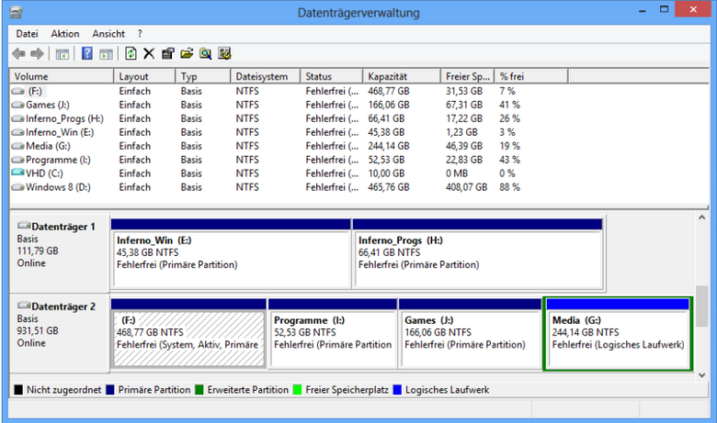
Task: Click the 408,07 GB free space cell
Action: tap(466, 187)
